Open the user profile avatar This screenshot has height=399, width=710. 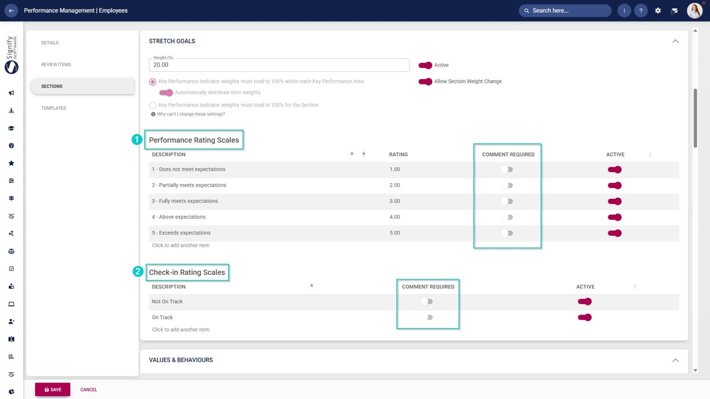click(x=694, y=11)
